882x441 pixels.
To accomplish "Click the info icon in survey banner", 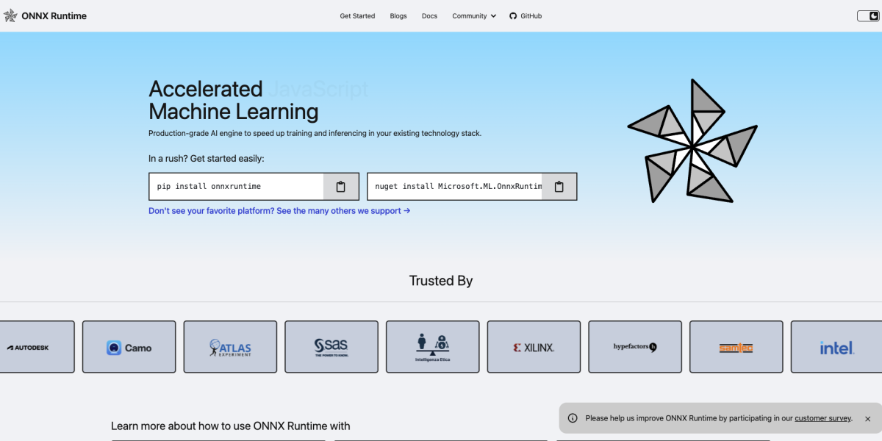I will tap(573, 418).
